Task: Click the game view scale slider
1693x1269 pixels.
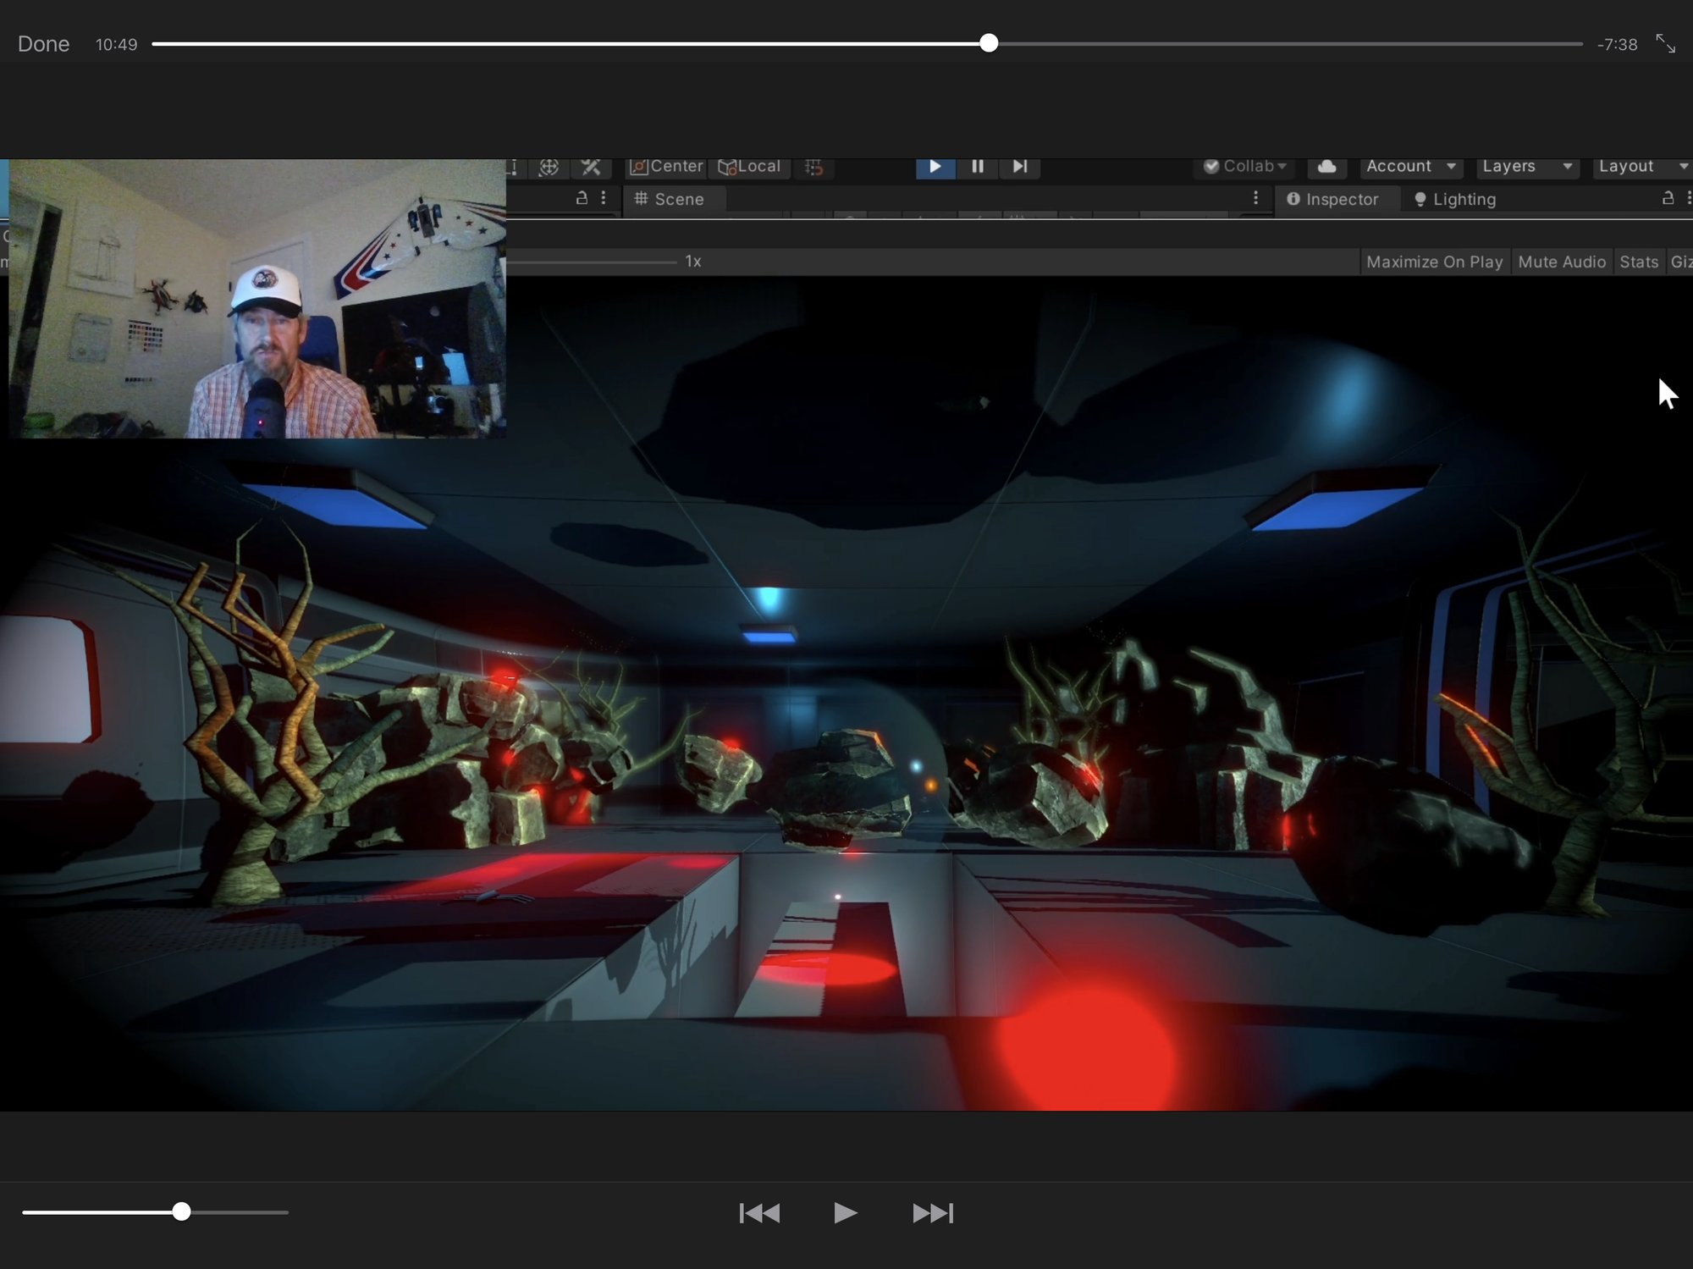Action: [x=592, y=262]
